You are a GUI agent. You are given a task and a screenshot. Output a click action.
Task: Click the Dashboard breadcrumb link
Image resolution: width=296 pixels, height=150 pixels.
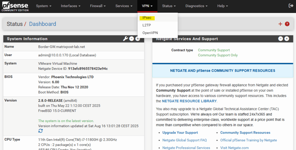[x=42, y=24]
